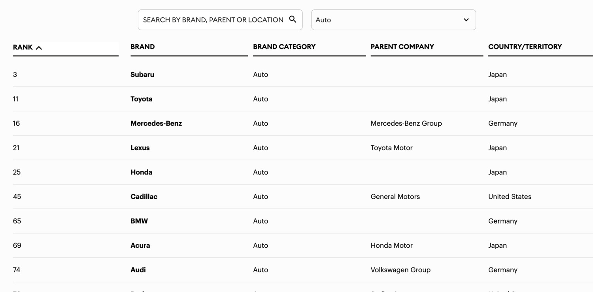Click Japan in the Lexus row
The height and width of the screenshot is (292, 593).
[x=497, y=148]
